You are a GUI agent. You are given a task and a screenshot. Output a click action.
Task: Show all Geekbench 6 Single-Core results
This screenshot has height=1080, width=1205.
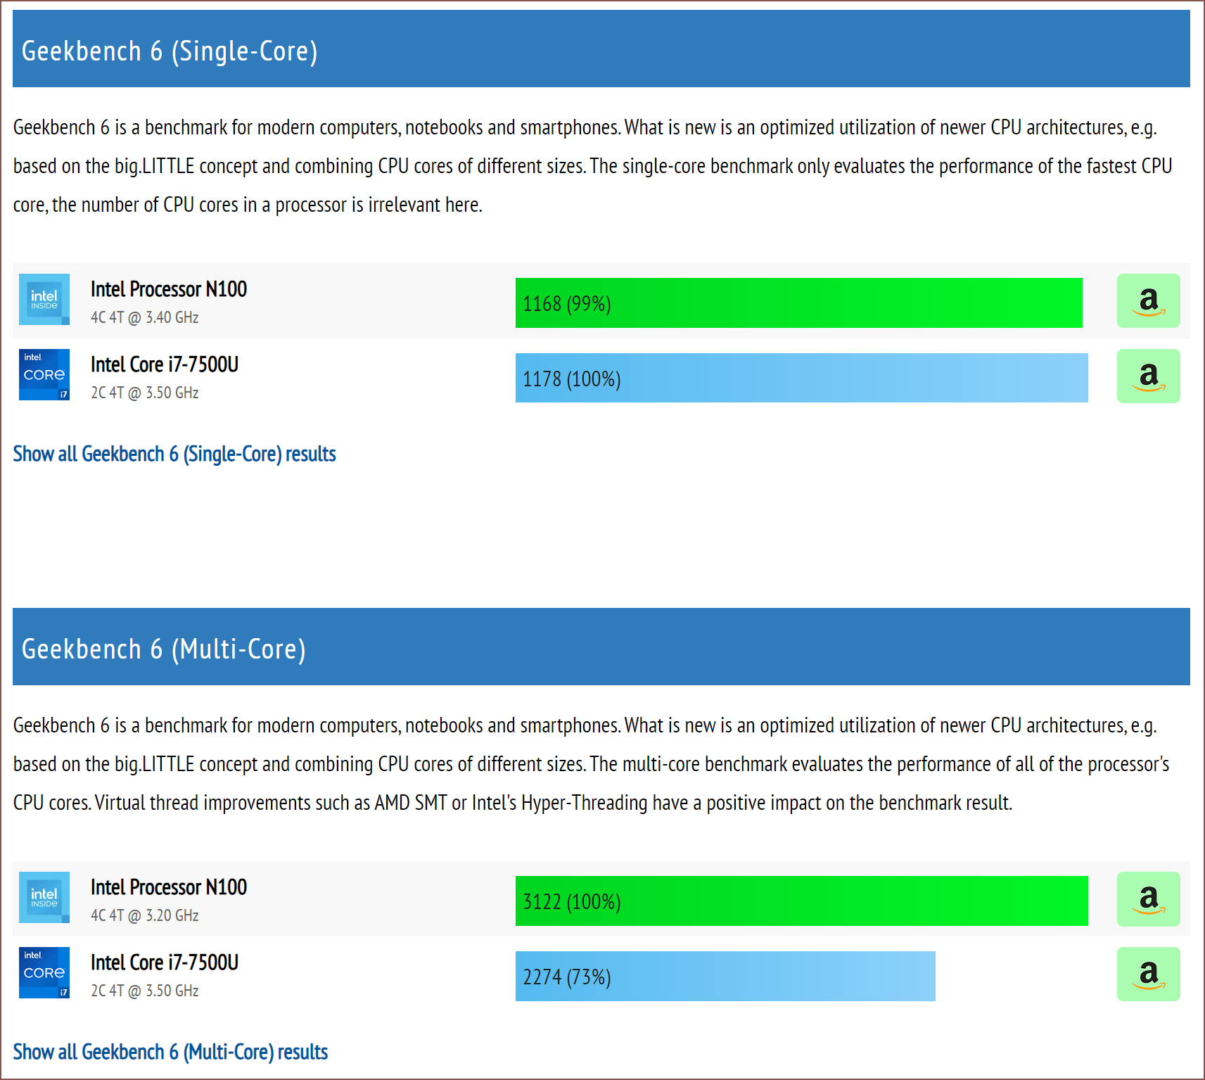pos(174,454)
